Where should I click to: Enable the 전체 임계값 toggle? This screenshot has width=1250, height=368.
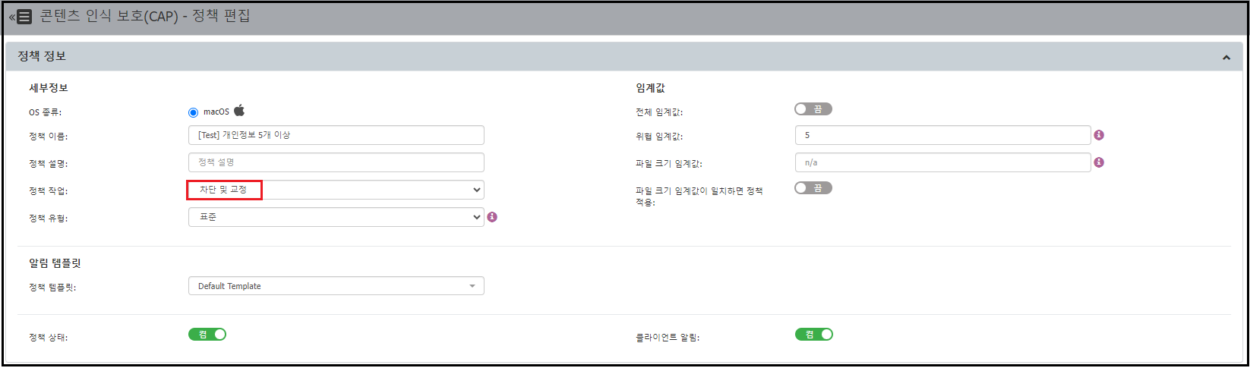pyautogui.click(x=813, y=109)
